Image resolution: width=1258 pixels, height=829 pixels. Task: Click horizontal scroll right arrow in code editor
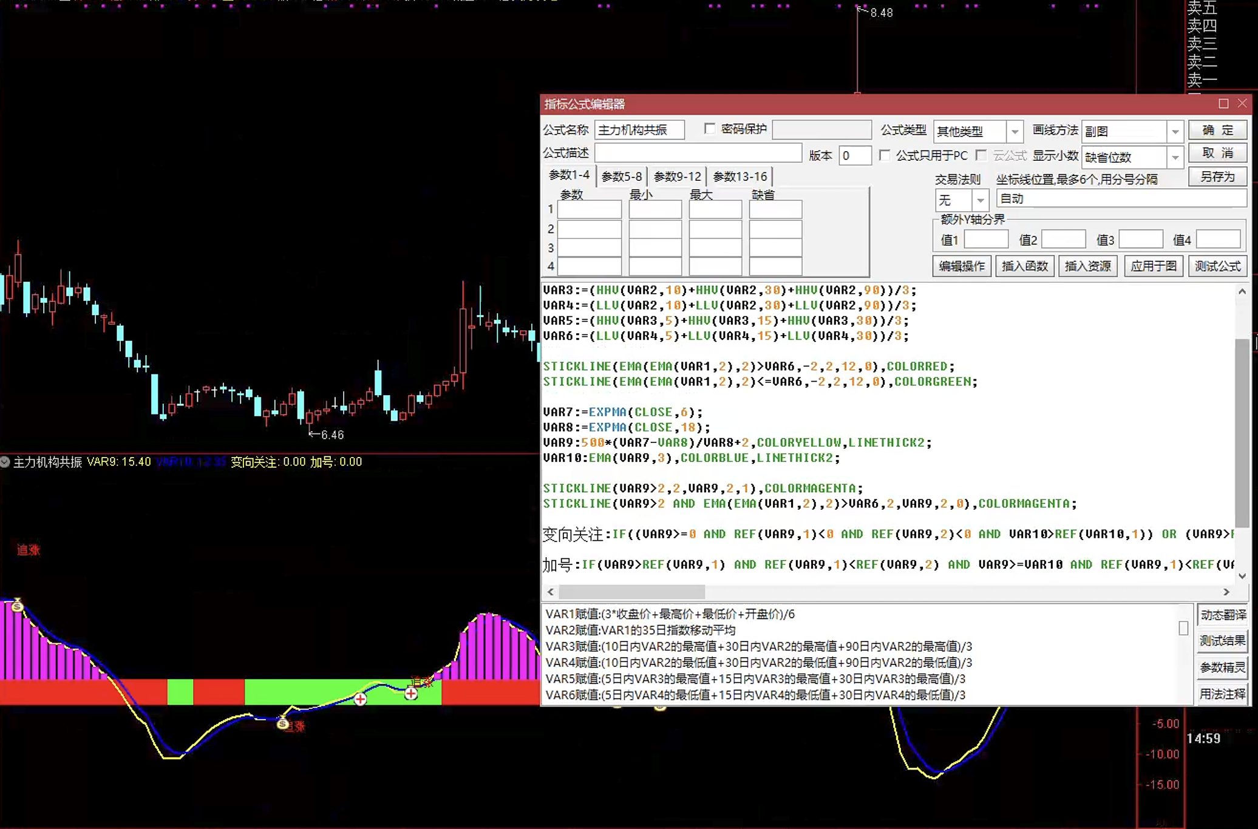[1226, 592]
